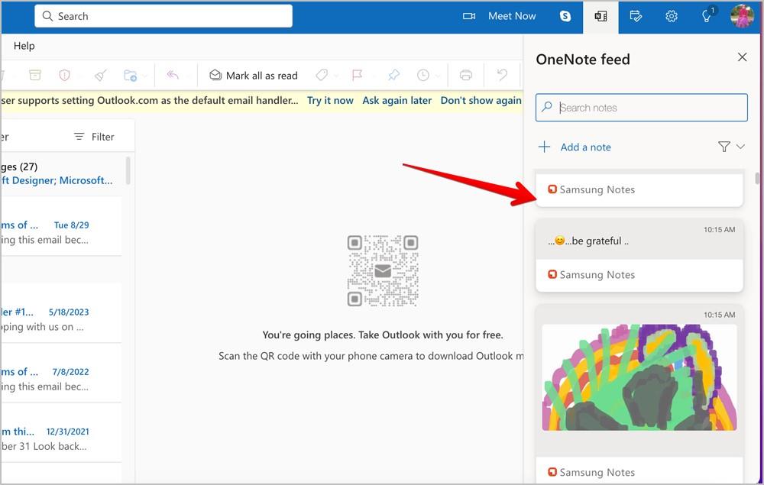Click the plus icon beside Add a note
764x485 pixels.
544,147
